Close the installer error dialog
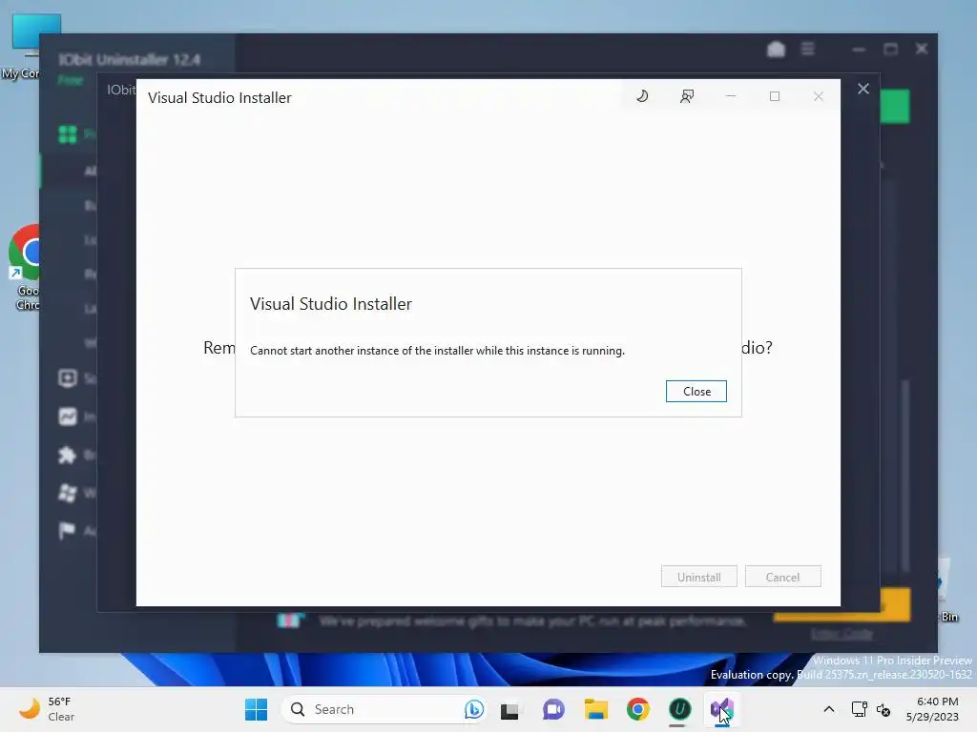The width and height of the screenshot is (977, 732). [696, 392]
